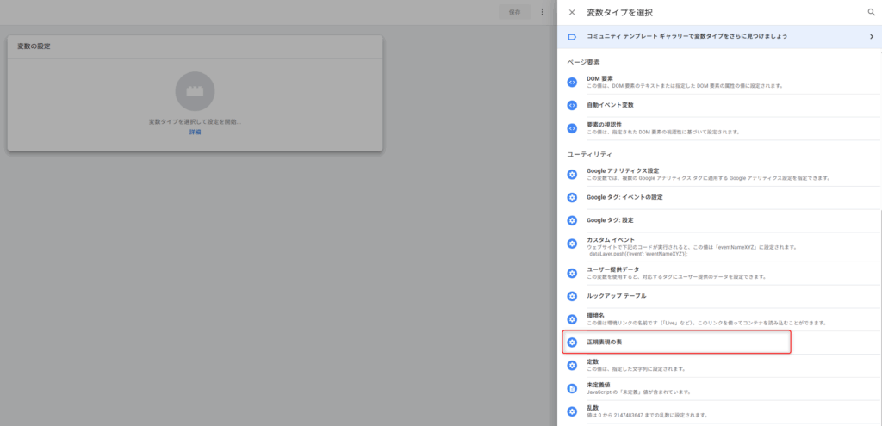882x426 pixels.
Task: Click the カスタム イベント gear icon
Action: tap(572, 244)
